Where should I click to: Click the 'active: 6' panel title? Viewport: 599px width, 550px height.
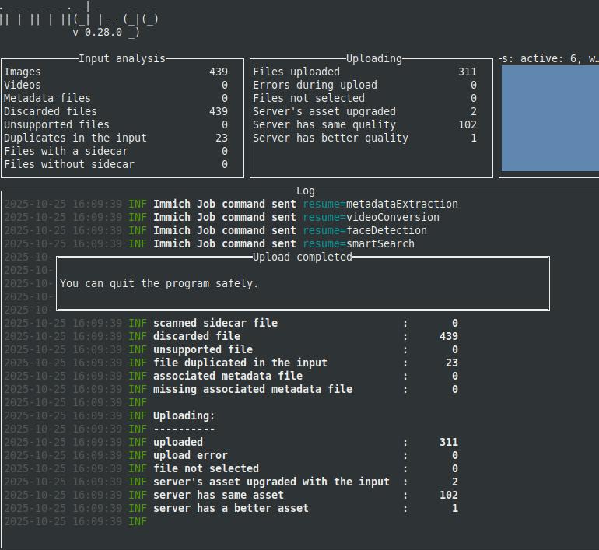pos(550,58)
